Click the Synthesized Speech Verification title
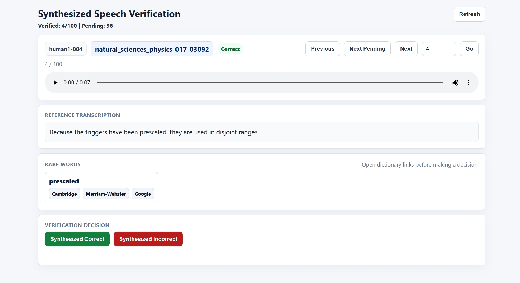This screenshot has width=520, height=283. pos(109,14)
